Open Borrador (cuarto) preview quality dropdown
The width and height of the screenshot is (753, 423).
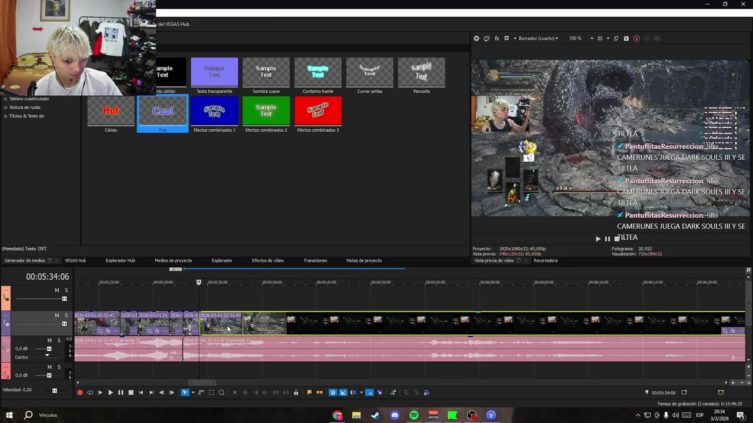point(538,38)
